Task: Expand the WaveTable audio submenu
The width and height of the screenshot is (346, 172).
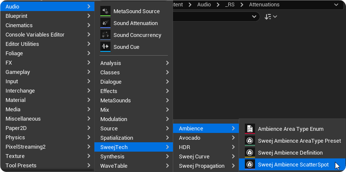Action: click(x=134, y=166)
